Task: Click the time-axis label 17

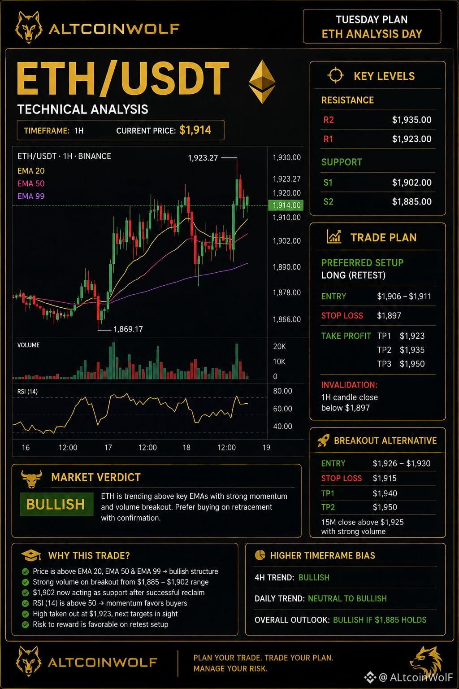Action: (108, 448)
